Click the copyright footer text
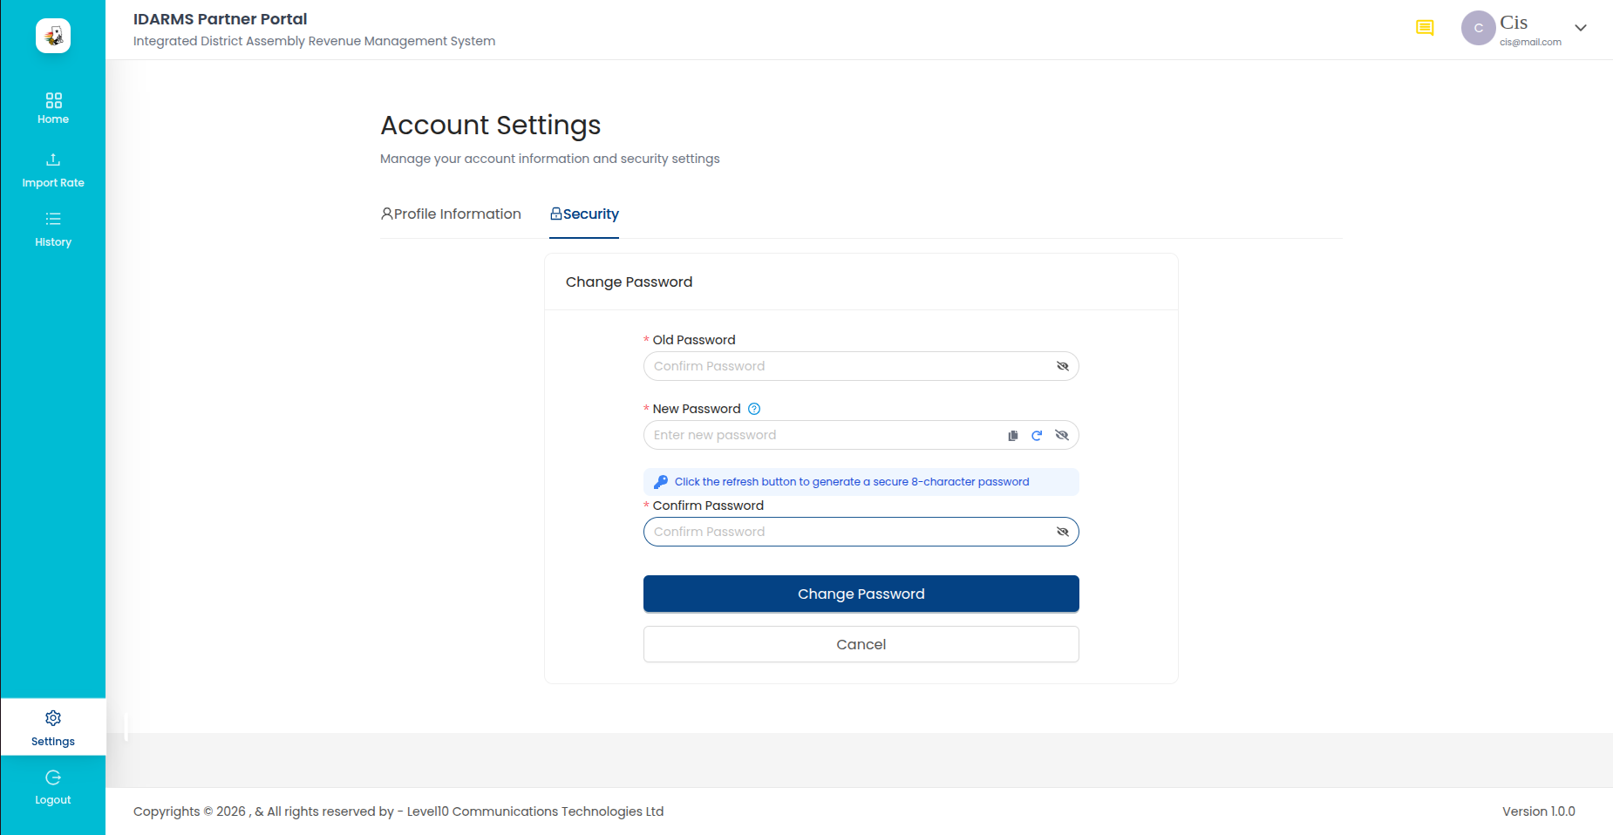This screenshot has height=835, width=1613. (398, 811)
